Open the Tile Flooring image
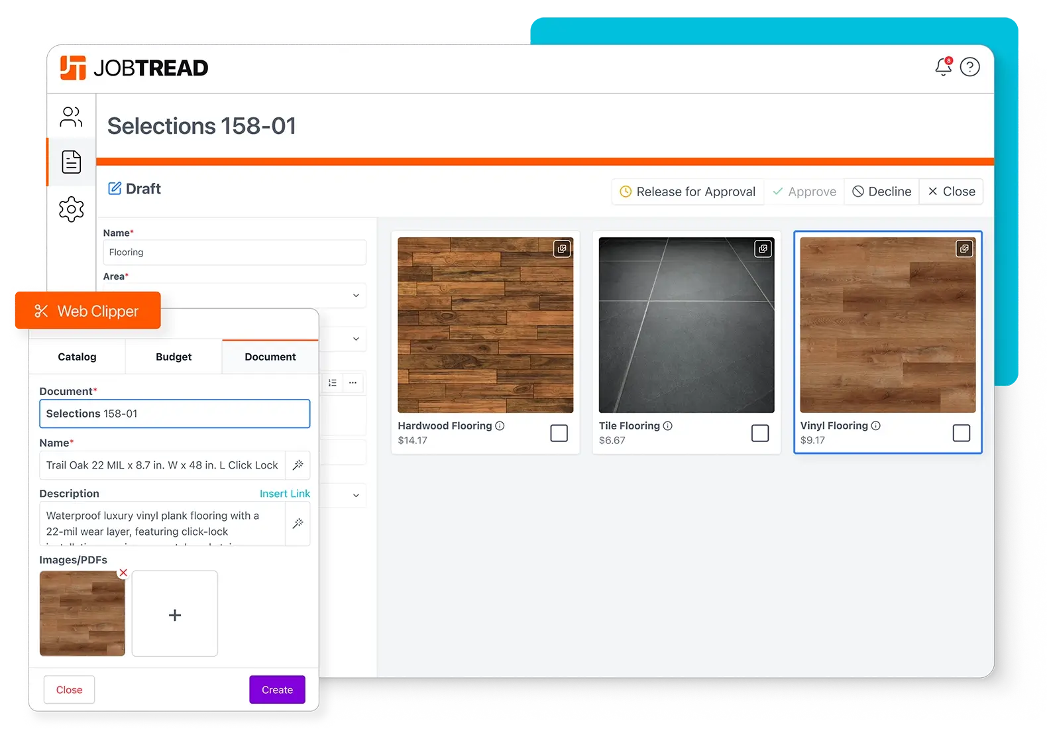The height and width of the screenshot is (729, 1047). 687,325
